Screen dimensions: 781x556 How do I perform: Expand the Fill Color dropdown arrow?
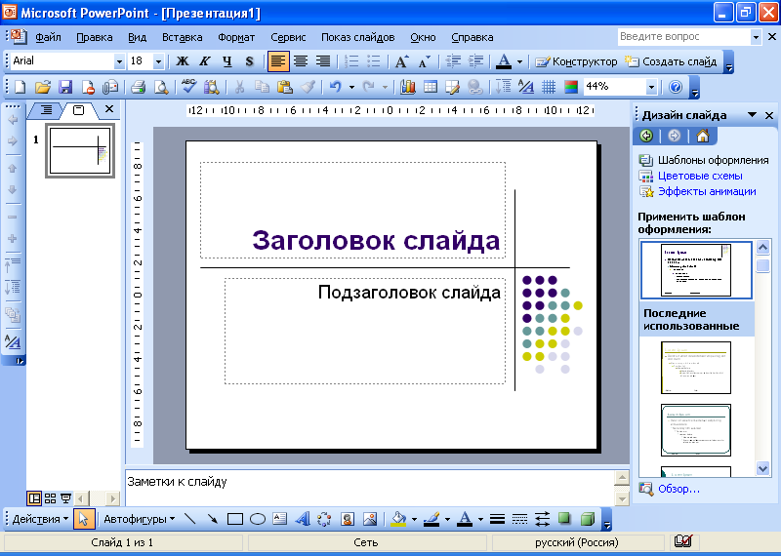pos(414,519)
